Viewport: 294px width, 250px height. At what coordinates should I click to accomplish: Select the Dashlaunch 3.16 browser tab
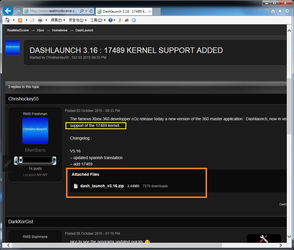tap(124, 12)
